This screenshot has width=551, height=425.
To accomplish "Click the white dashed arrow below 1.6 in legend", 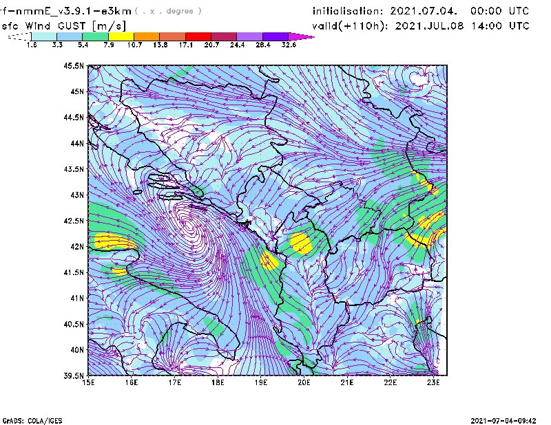I will (19, 36).
